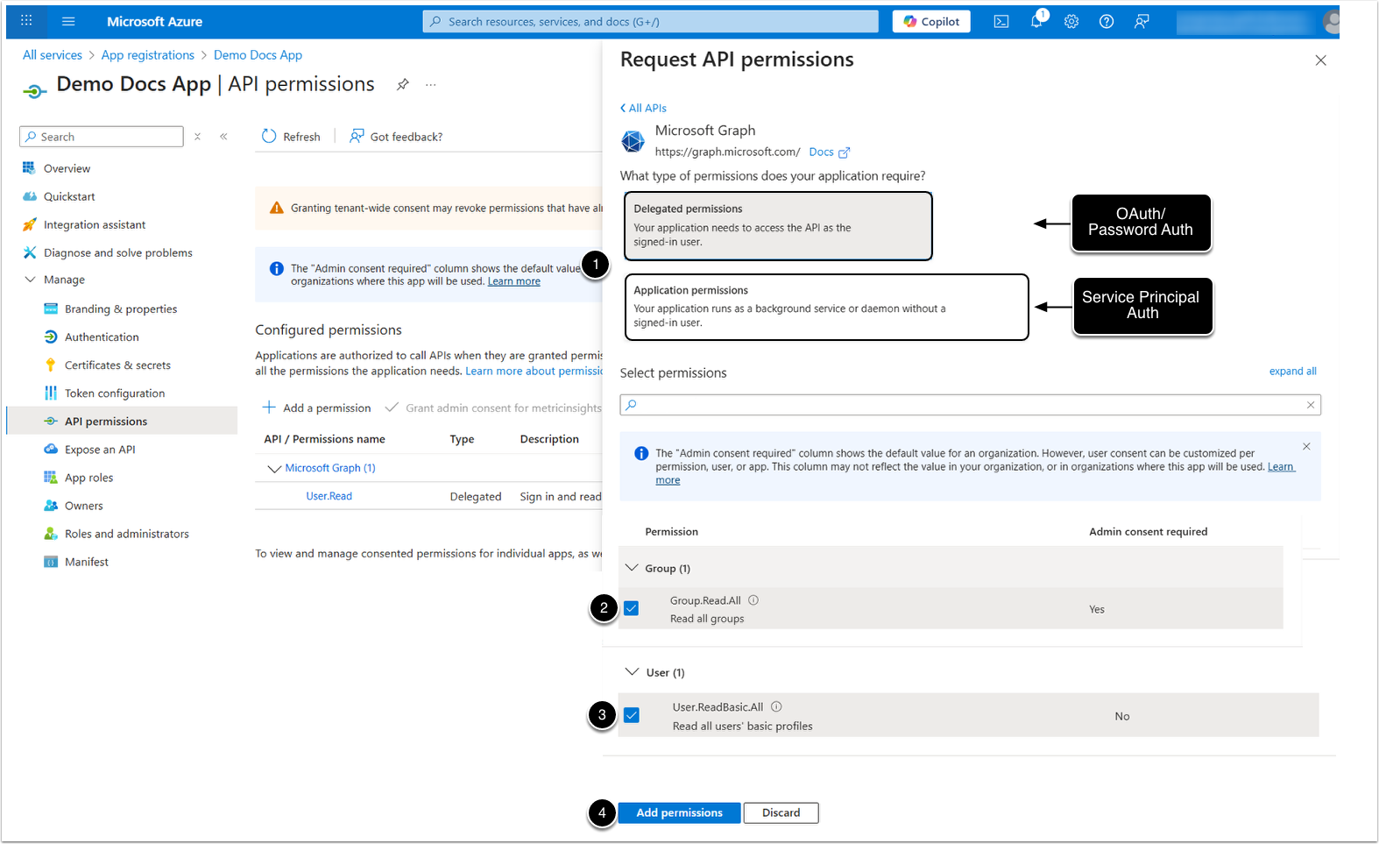
Task: Open Certificates & secrets in sidebar
Action: 117,365
